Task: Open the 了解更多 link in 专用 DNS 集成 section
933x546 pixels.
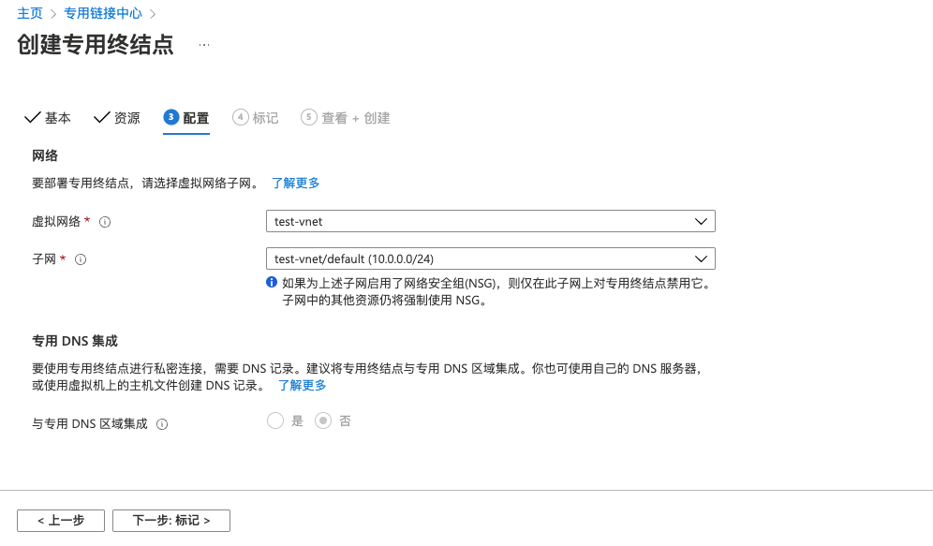Action: [x=302, y=384]
